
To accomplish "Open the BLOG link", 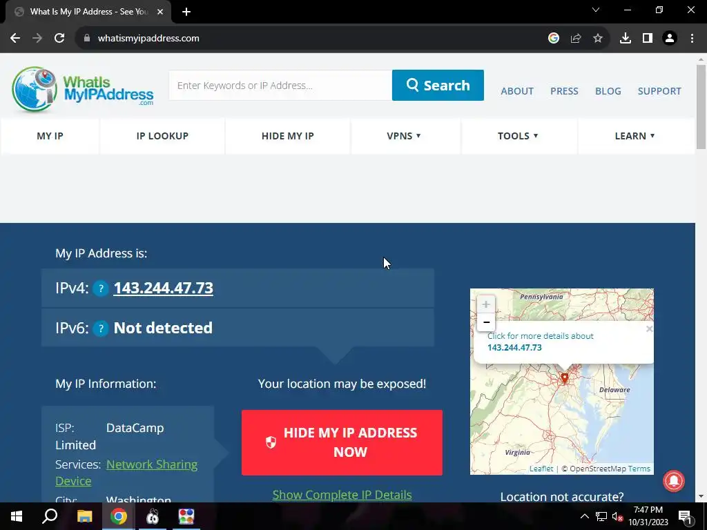I will (608, 91).
